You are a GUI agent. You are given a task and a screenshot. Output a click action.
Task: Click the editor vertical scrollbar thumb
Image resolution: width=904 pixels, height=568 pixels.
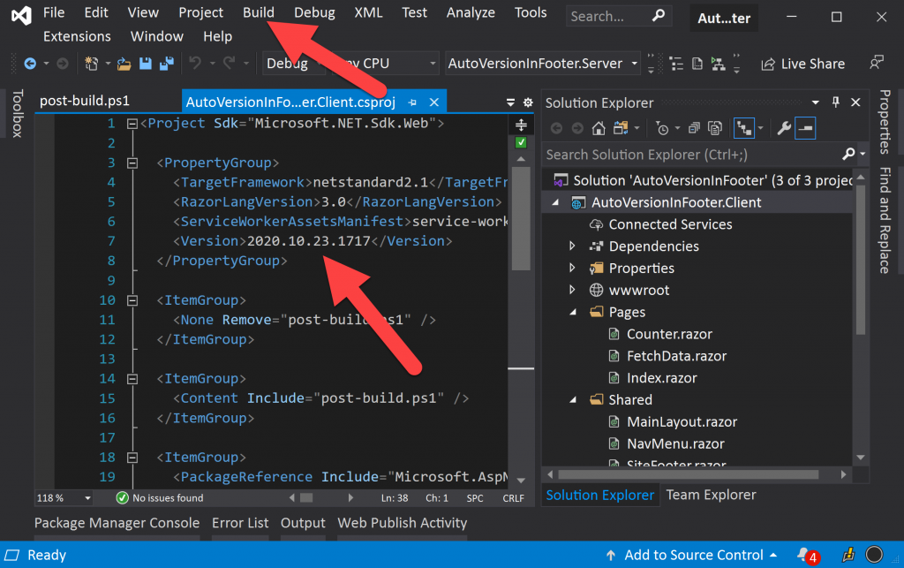[x=521, y=218]
